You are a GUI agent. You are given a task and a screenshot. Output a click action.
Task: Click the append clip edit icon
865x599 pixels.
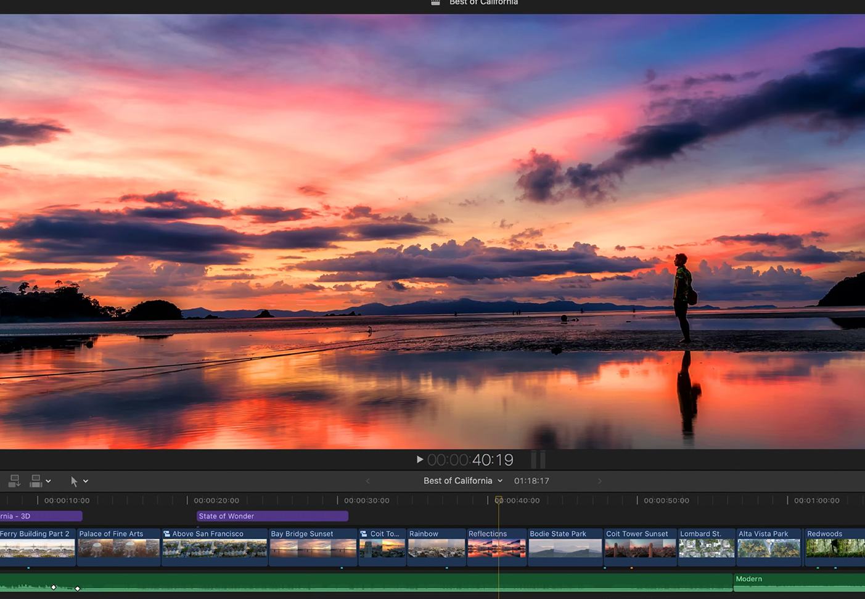36,481
